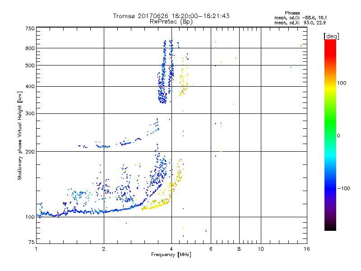361x271 pixels.
Task: Click the orange point near 8 MHz above 500 km
Action: 236,58
